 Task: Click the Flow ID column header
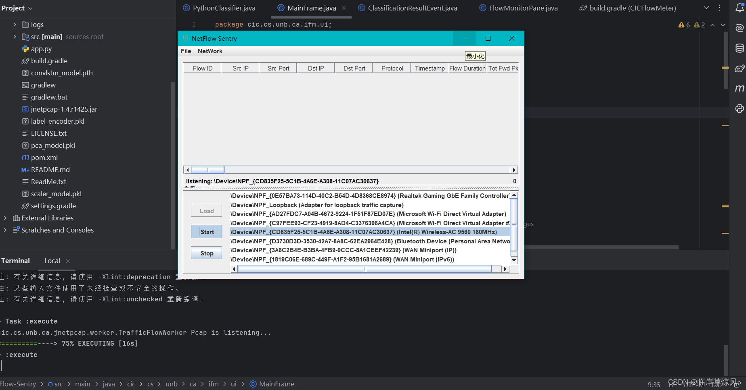[x=202, y=68]
